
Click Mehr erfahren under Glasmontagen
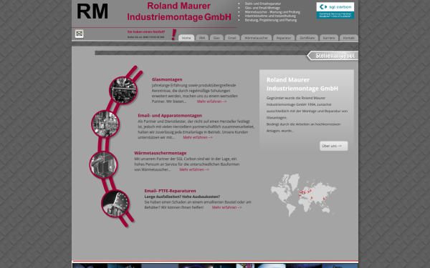211,101
